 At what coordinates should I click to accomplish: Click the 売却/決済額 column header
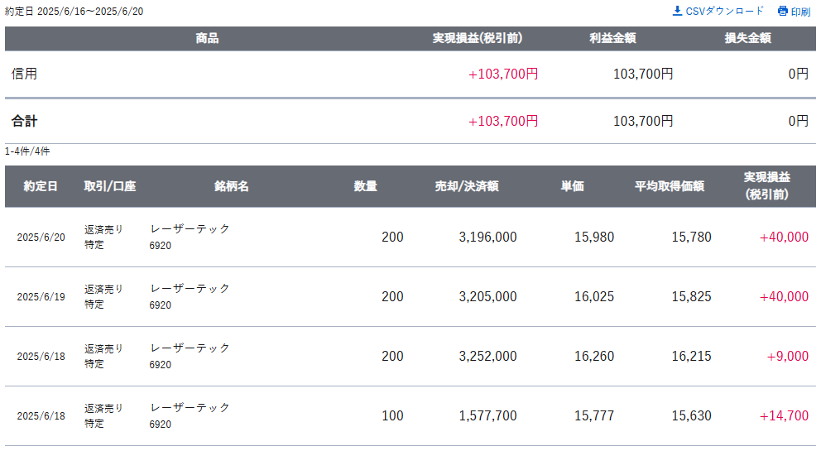[x=467, y=186]
